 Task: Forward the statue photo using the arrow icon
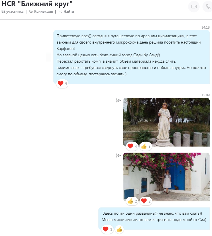click(x=118, y=100)
